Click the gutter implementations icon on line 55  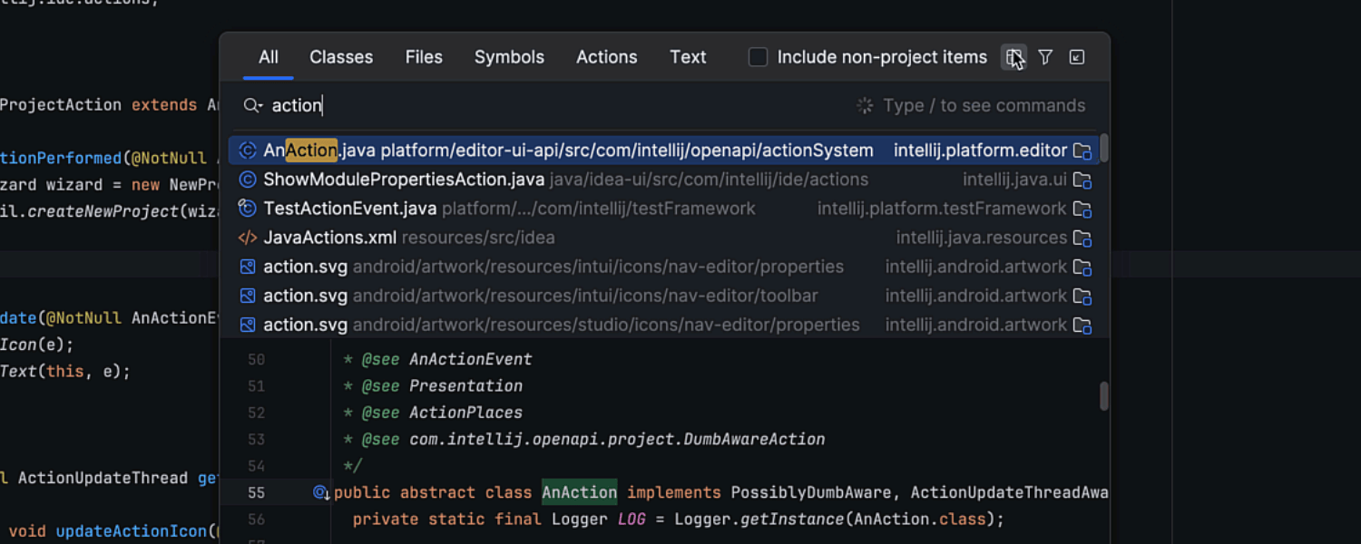320,492
